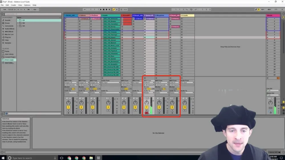Expand the 125 folder in the browser
285x160 pixels.
pyautogui.click(x=18, y=20)
